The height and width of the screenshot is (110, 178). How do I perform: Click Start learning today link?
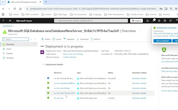click(169, 71)
